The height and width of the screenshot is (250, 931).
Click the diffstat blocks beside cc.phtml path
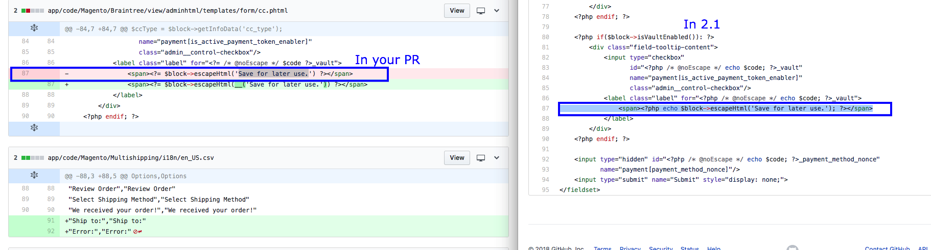pyautogui.click(x=33, y=11)
